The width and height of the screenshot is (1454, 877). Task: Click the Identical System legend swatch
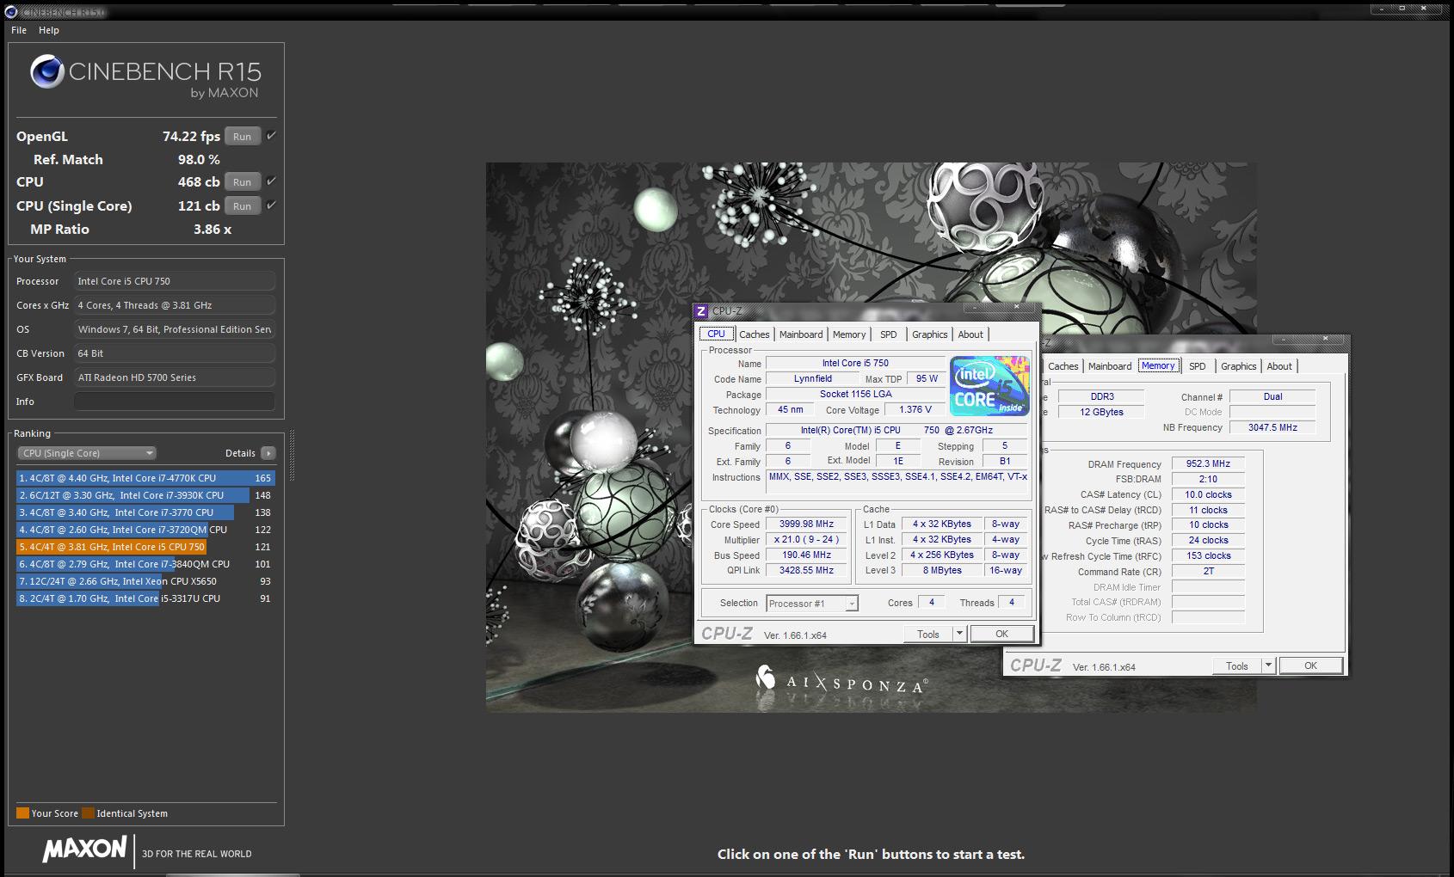coord(88,813)
